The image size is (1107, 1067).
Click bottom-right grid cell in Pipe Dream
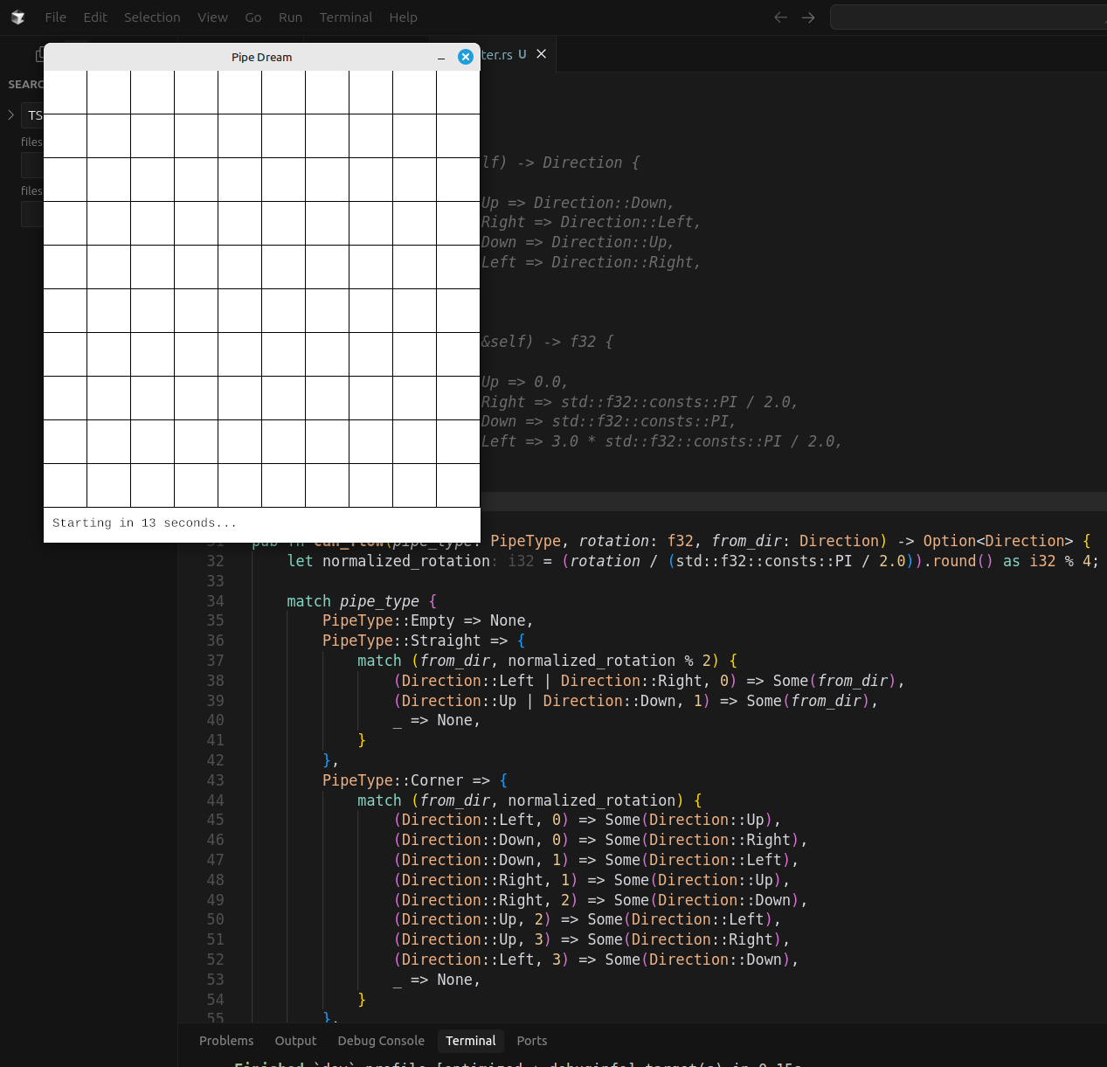(x=459, y=486)
